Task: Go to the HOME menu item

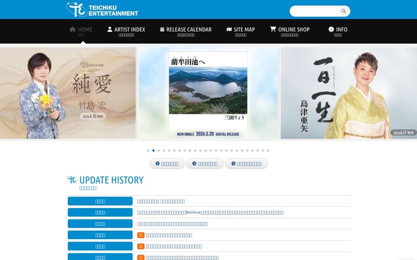Action: coord(81,31)
